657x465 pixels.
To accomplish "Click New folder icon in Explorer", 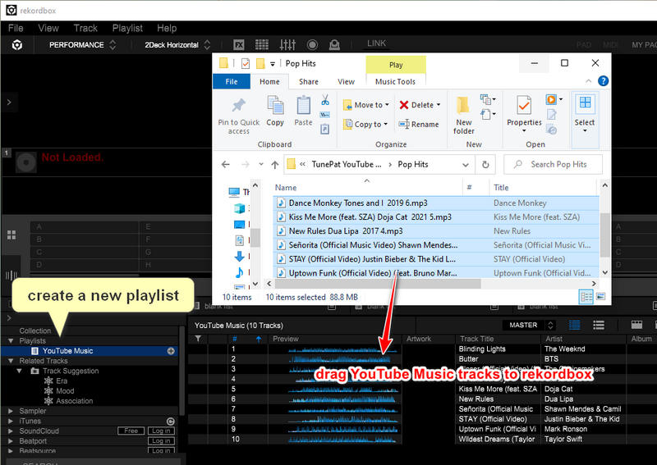I will click(464, 115).
